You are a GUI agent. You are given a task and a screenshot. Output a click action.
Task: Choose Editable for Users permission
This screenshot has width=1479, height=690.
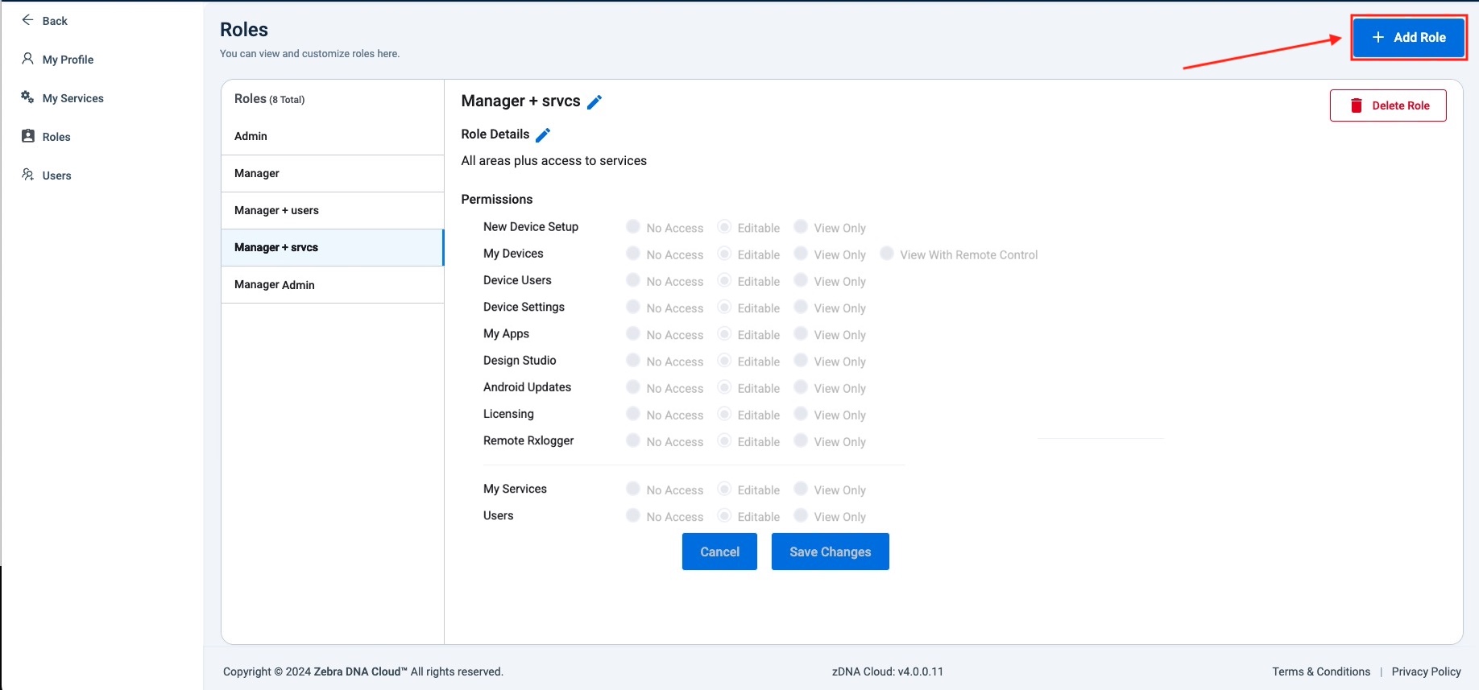click(724, 516)
